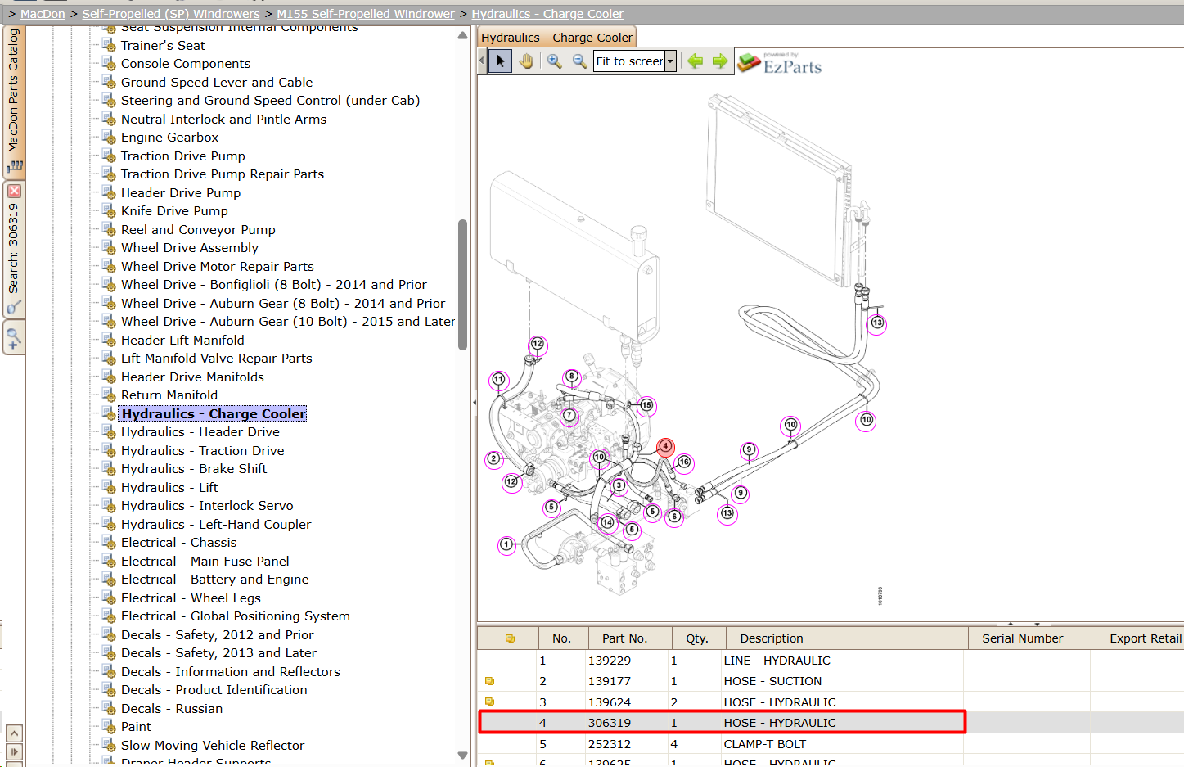
Task: Click the tree scrollbar down arrow
Action: (462, 756)
